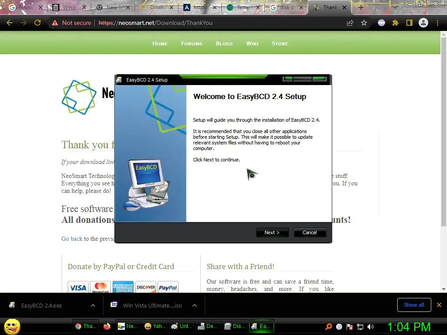Viewport: 447px width, 335px height.
Task: Open the volume speaker tray icon
Action: [x=371, y=327]
